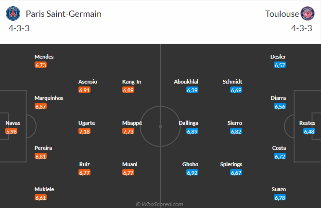This screenshot has width=321, height=208.
Task: Click player name Marquinhos
Action: [x=49, y=98]
